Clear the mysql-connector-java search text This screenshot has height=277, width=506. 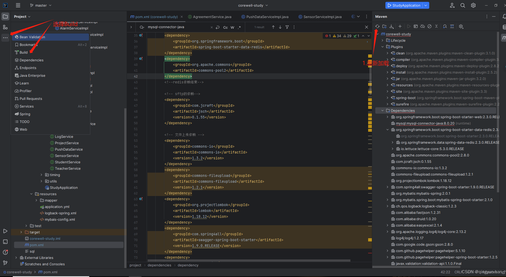pos(212,27)
